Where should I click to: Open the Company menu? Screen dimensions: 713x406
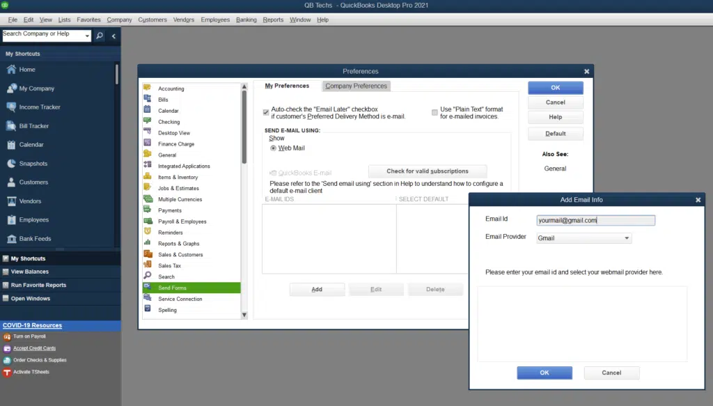(119, 19)
